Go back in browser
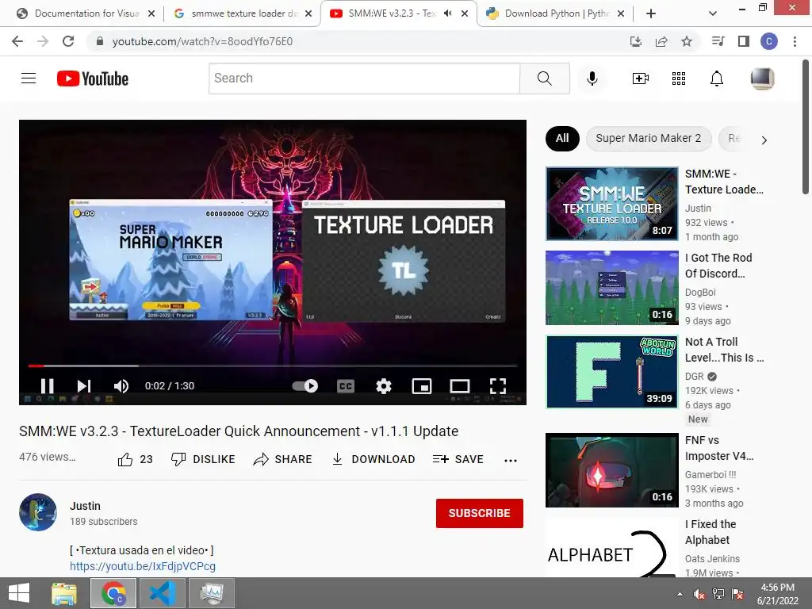 [x=17, y=41]
